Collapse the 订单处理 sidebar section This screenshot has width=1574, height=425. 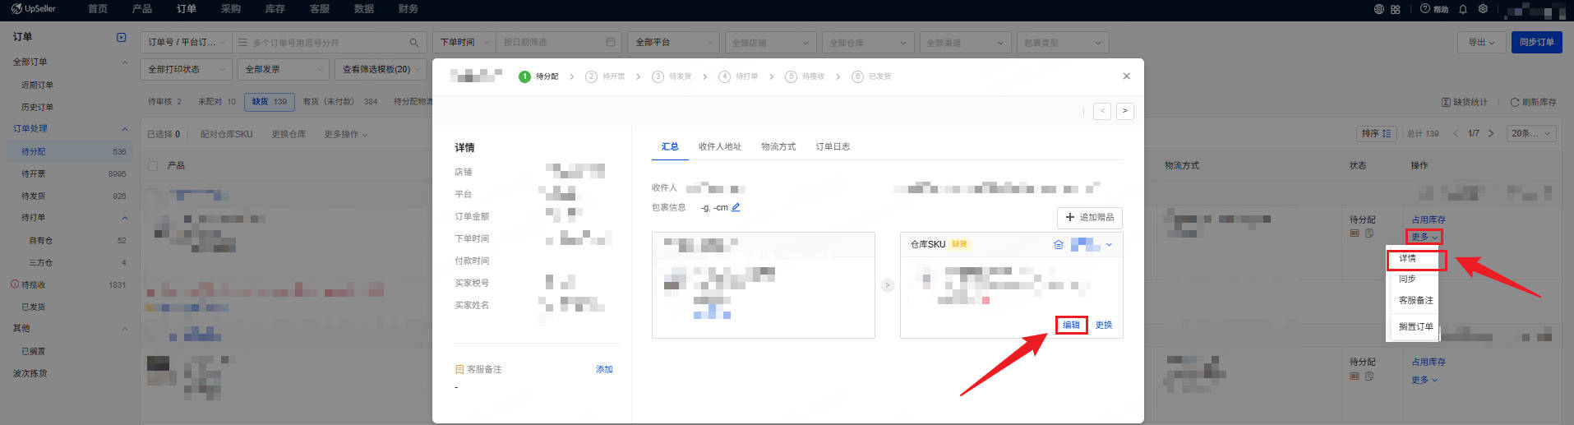[x=125, y=129]
